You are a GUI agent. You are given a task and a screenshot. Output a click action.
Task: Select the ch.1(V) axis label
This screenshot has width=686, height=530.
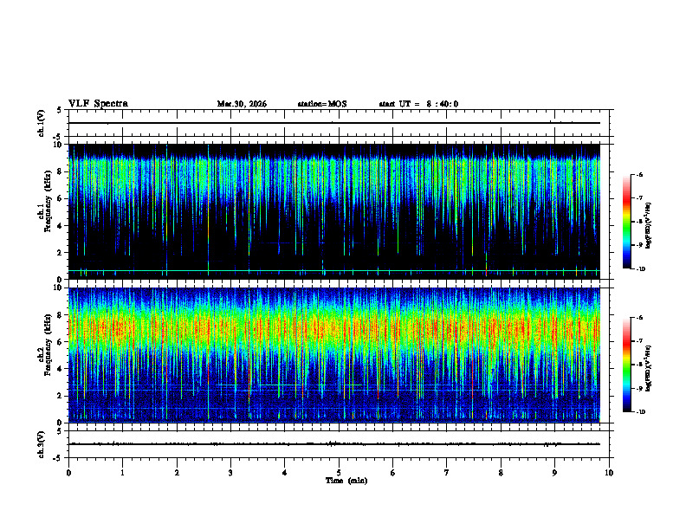(42, 123)
